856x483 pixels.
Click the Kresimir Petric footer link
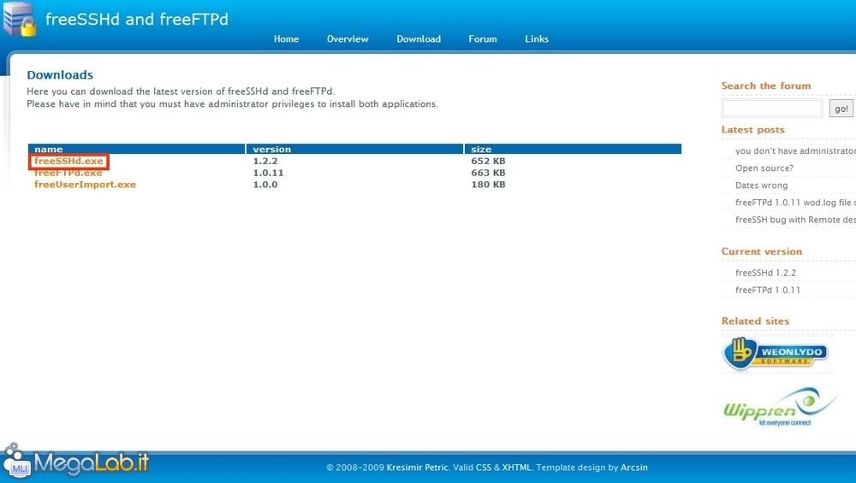417,468
